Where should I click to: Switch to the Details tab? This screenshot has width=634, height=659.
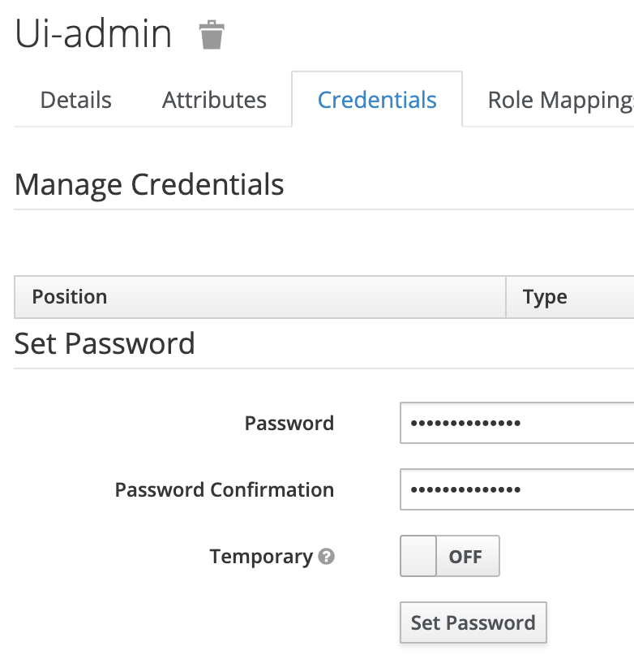pos(75,99)
